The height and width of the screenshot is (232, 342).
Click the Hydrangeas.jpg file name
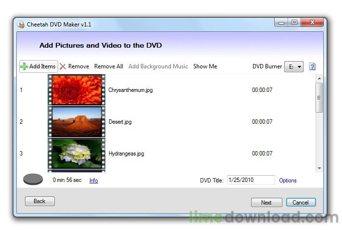[127, 154]
